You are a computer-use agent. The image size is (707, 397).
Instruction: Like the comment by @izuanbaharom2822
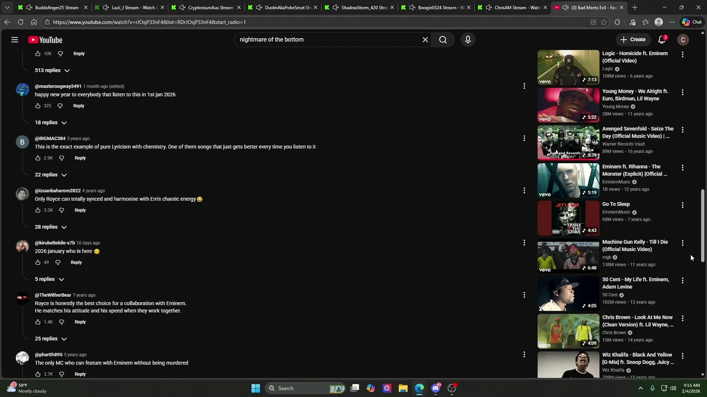point(38,210)
